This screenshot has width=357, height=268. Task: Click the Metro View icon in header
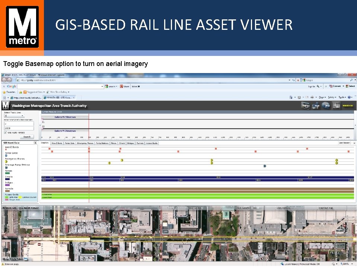pyautogui.click(x=337, y=105)
